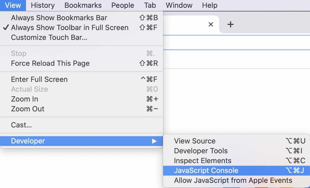Expand the Developer submenu arrow
The width and height of the screenshot is (310, 188).
tap(154, 141)
